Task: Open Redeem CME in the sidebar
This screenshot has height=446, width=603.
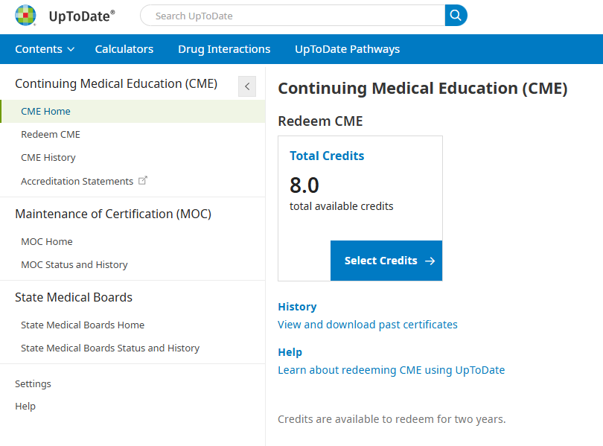Action: (51, 135)
